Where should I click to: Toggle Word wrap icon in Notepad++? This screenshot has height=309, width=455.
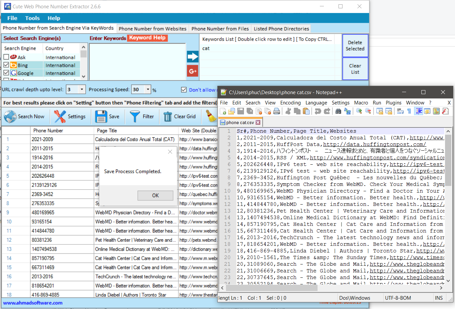point(400,111)
